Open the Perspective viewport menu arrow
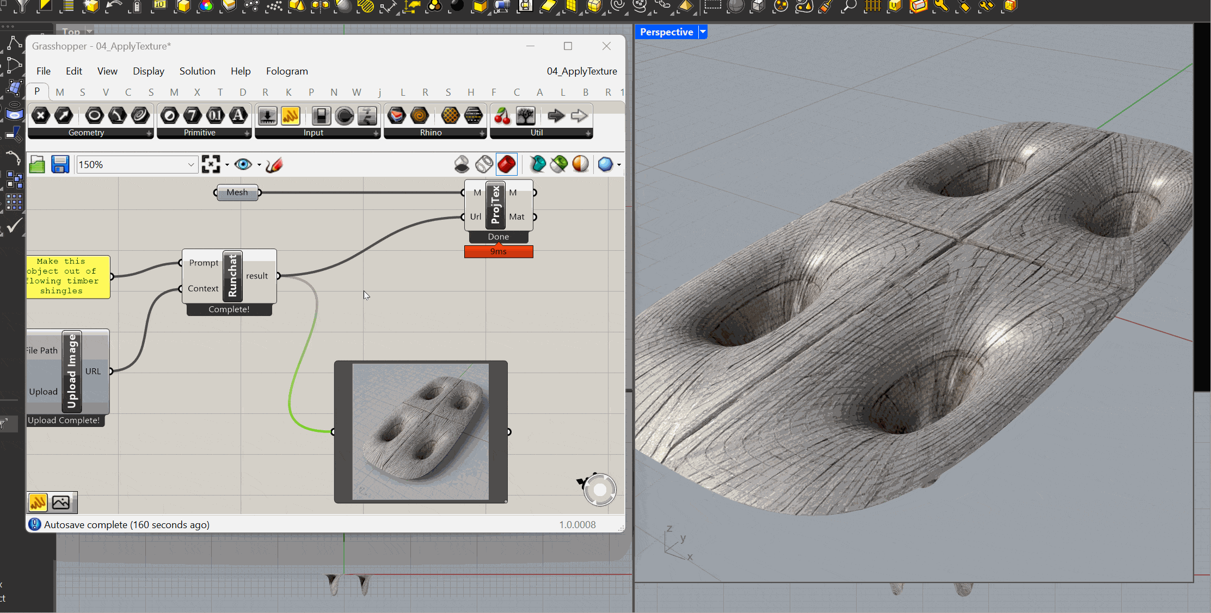This screenshot has height=613, width=1211. click(x=703, y=32)
